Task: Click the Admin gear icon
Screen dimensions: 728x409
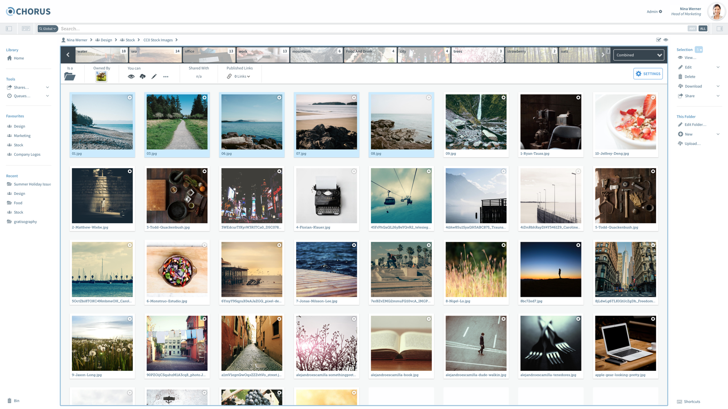Action: click(x=661, y=12)
